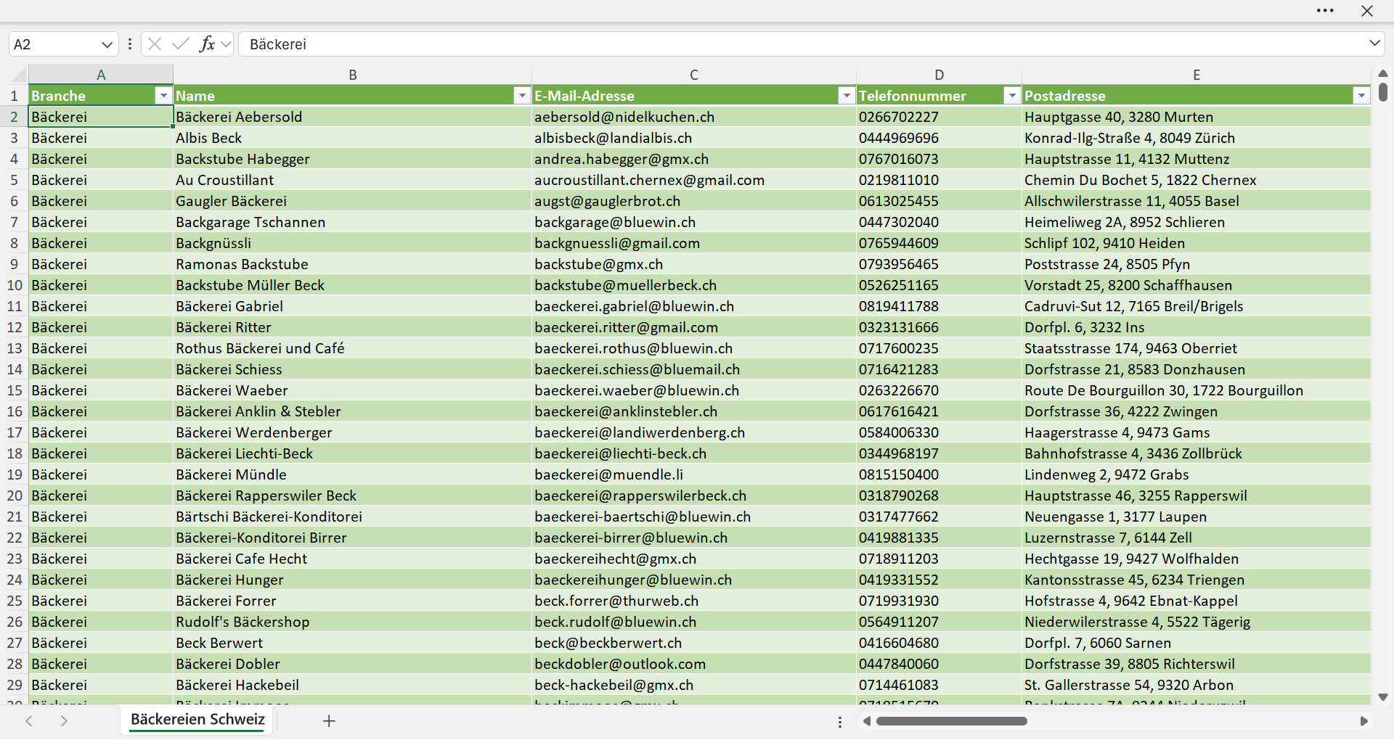The image size is (1394, 740).
Task: Open the insert function fx button
Action: pyautogui.click(x=207, y=44)
